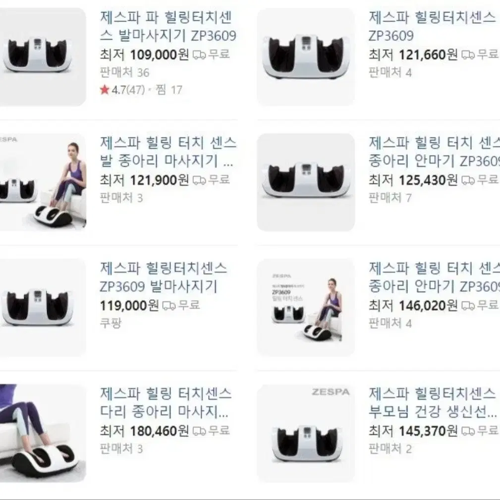Click delivery truck icon beside 121,900원
The image size is (500, 500).
click(199, 180)
